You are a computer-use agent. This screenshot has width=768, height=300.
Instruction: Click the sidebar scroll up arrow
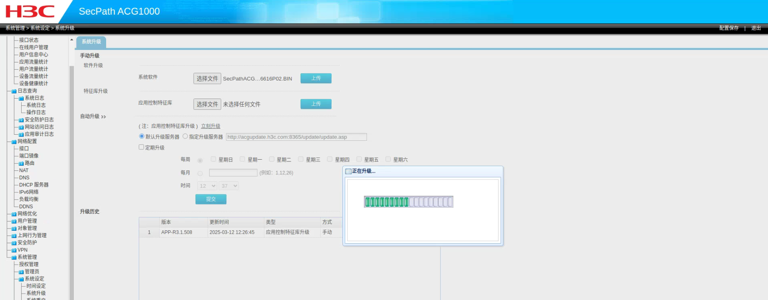[72, 40]
